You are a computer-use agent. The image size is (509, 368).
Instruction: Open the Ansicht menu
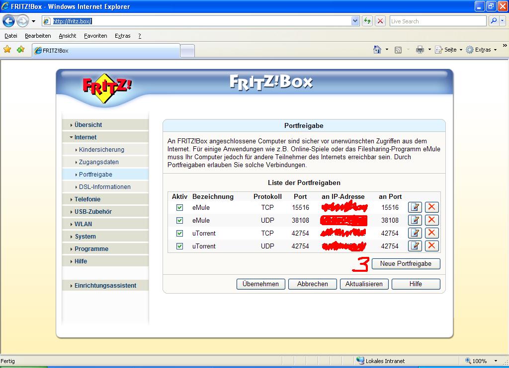click(x=68, y=36)
